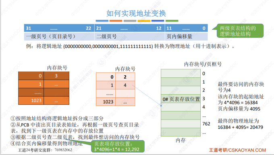Click the yellow color bar under the title
Viewport: 274px width, 155px height.
pos(144,21)
